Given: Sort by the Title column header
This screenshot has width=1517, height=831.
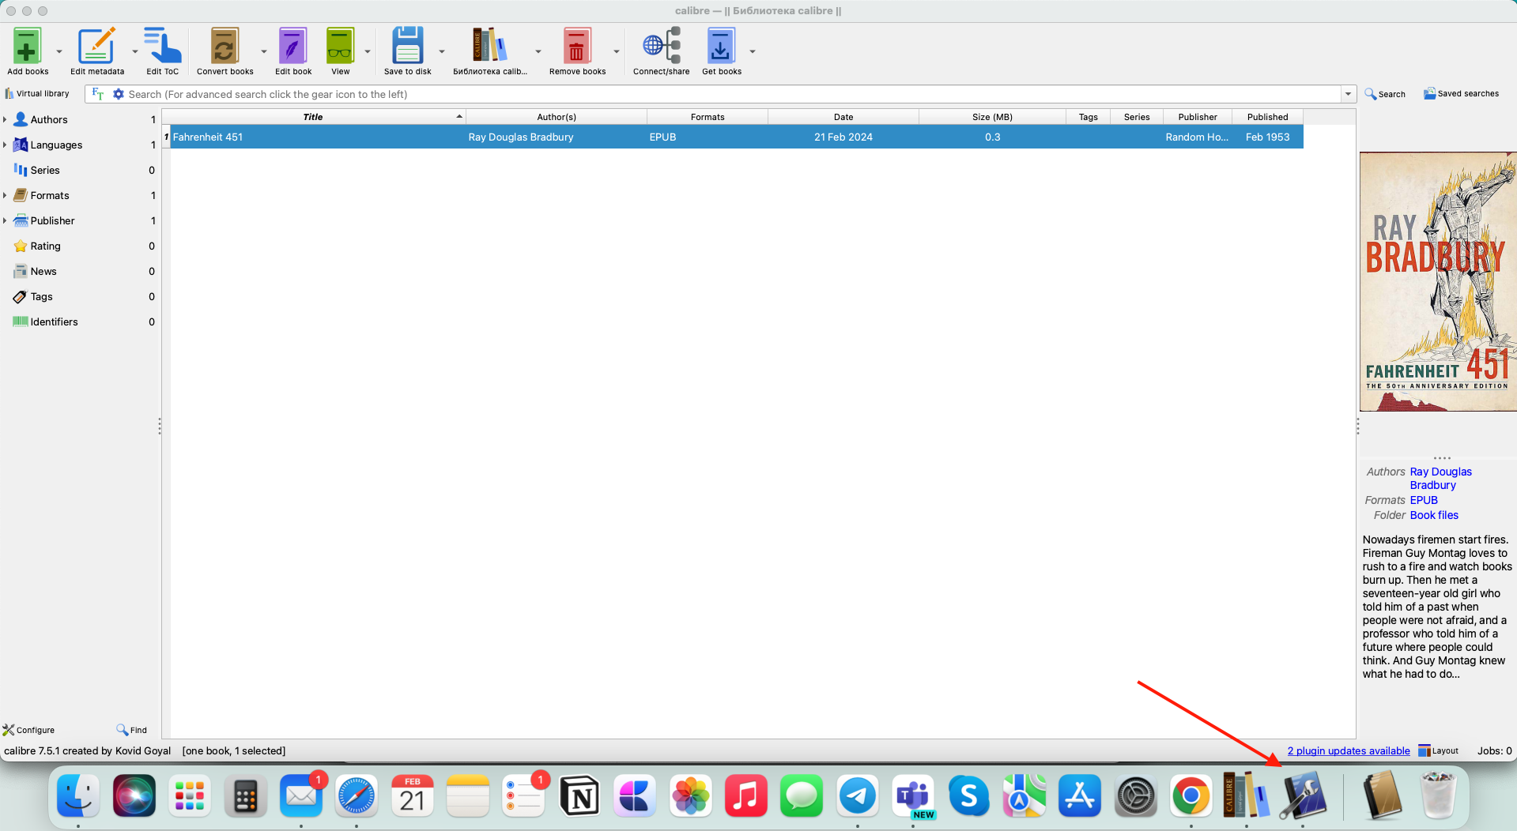Looking at the screenshot, I should 313,117.
